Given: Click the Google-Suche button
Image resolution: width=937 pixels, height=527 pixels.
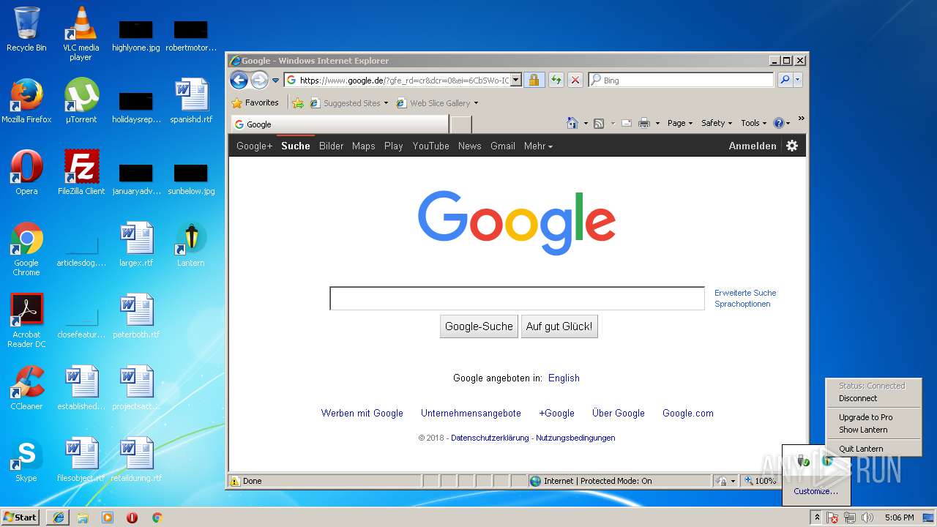Looking at the screenshot, I should tap(479, 326).
